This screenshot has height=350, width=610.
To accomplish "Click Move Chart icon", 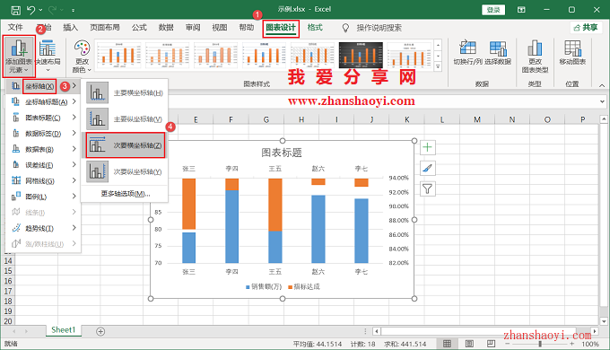I will [572, 52].
